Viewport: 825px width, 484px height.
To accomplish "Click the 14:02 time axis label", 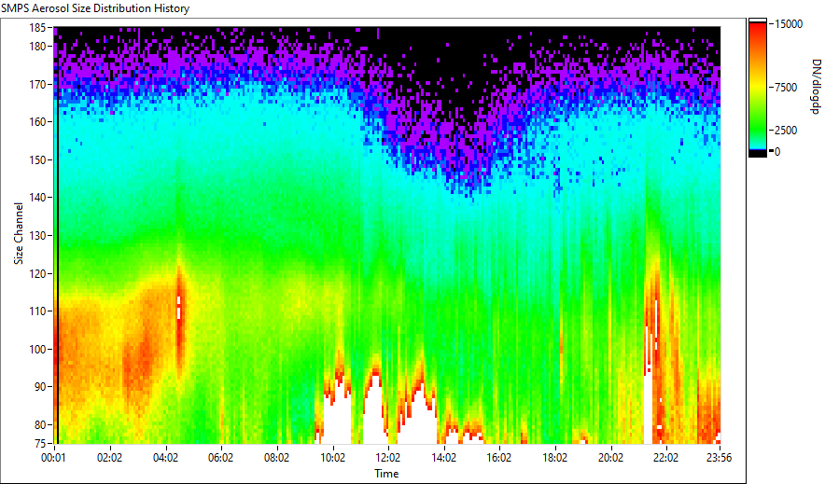I will pos(443,458).
